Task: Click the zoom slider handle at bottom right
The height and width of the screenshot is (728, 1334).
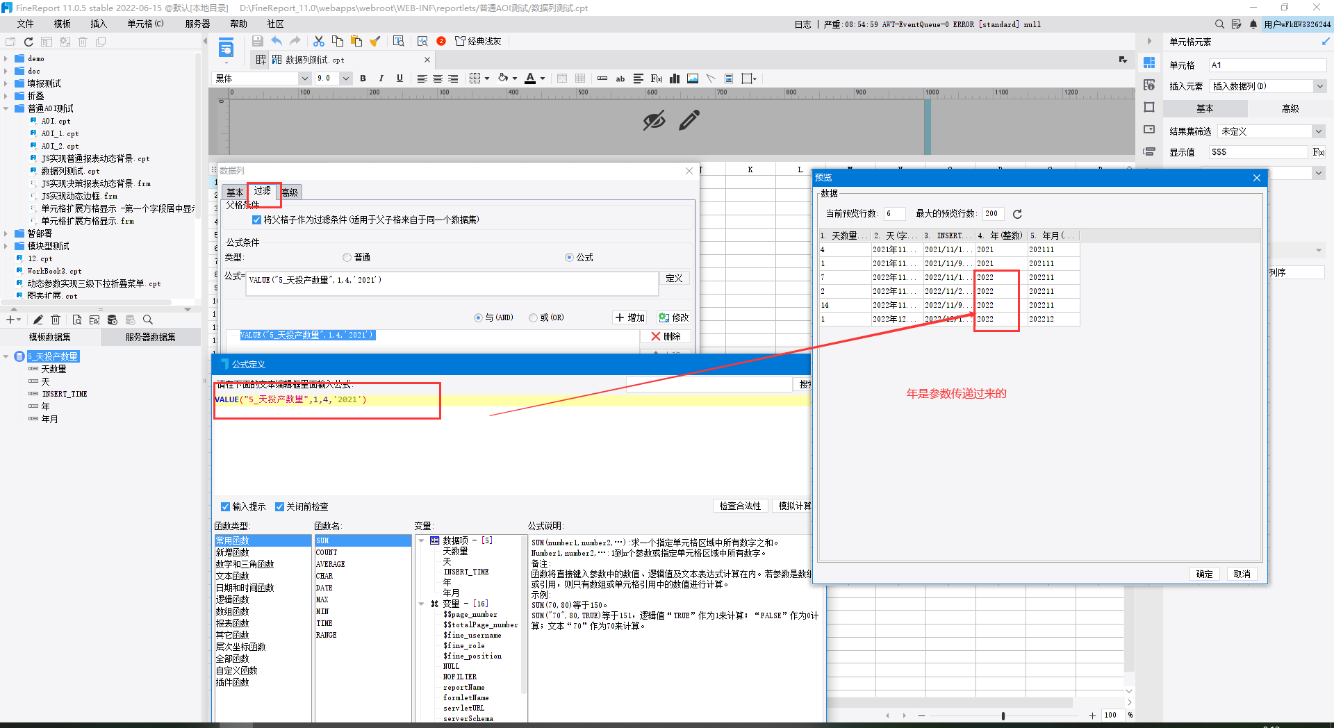Action: pyautogui.click(x=1003, y=715)
